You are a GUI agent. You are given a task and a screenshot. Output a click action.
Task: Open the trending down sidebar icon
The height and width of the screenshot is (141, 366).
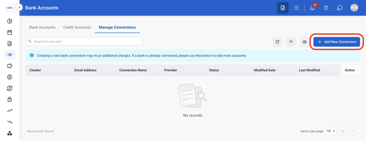(9, 122)
